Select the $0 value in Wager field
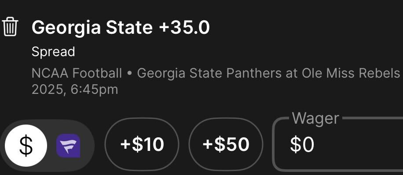The width and height of the screenshot is (403, 175). [x=302, y=145]
